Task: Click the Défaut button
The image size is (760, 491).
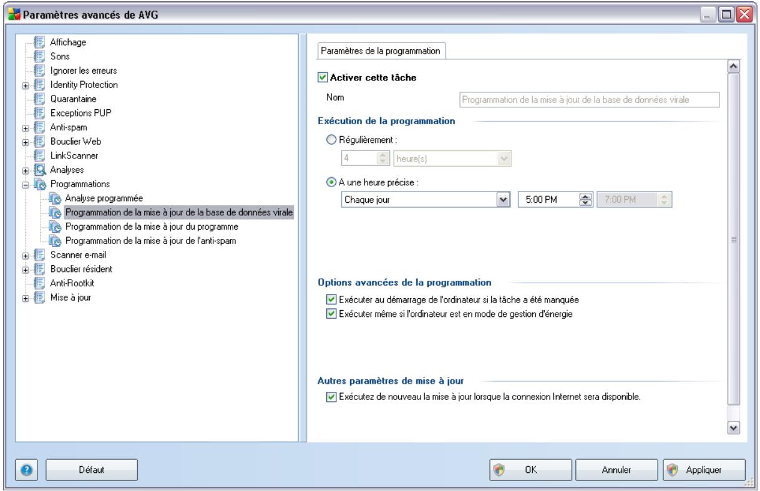Action: coord(91,469)
